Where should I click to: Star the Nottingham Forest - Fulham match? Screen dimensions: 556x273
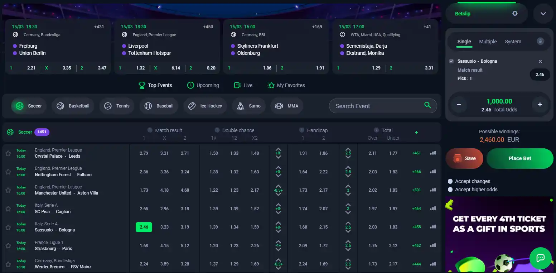point(8,172)
